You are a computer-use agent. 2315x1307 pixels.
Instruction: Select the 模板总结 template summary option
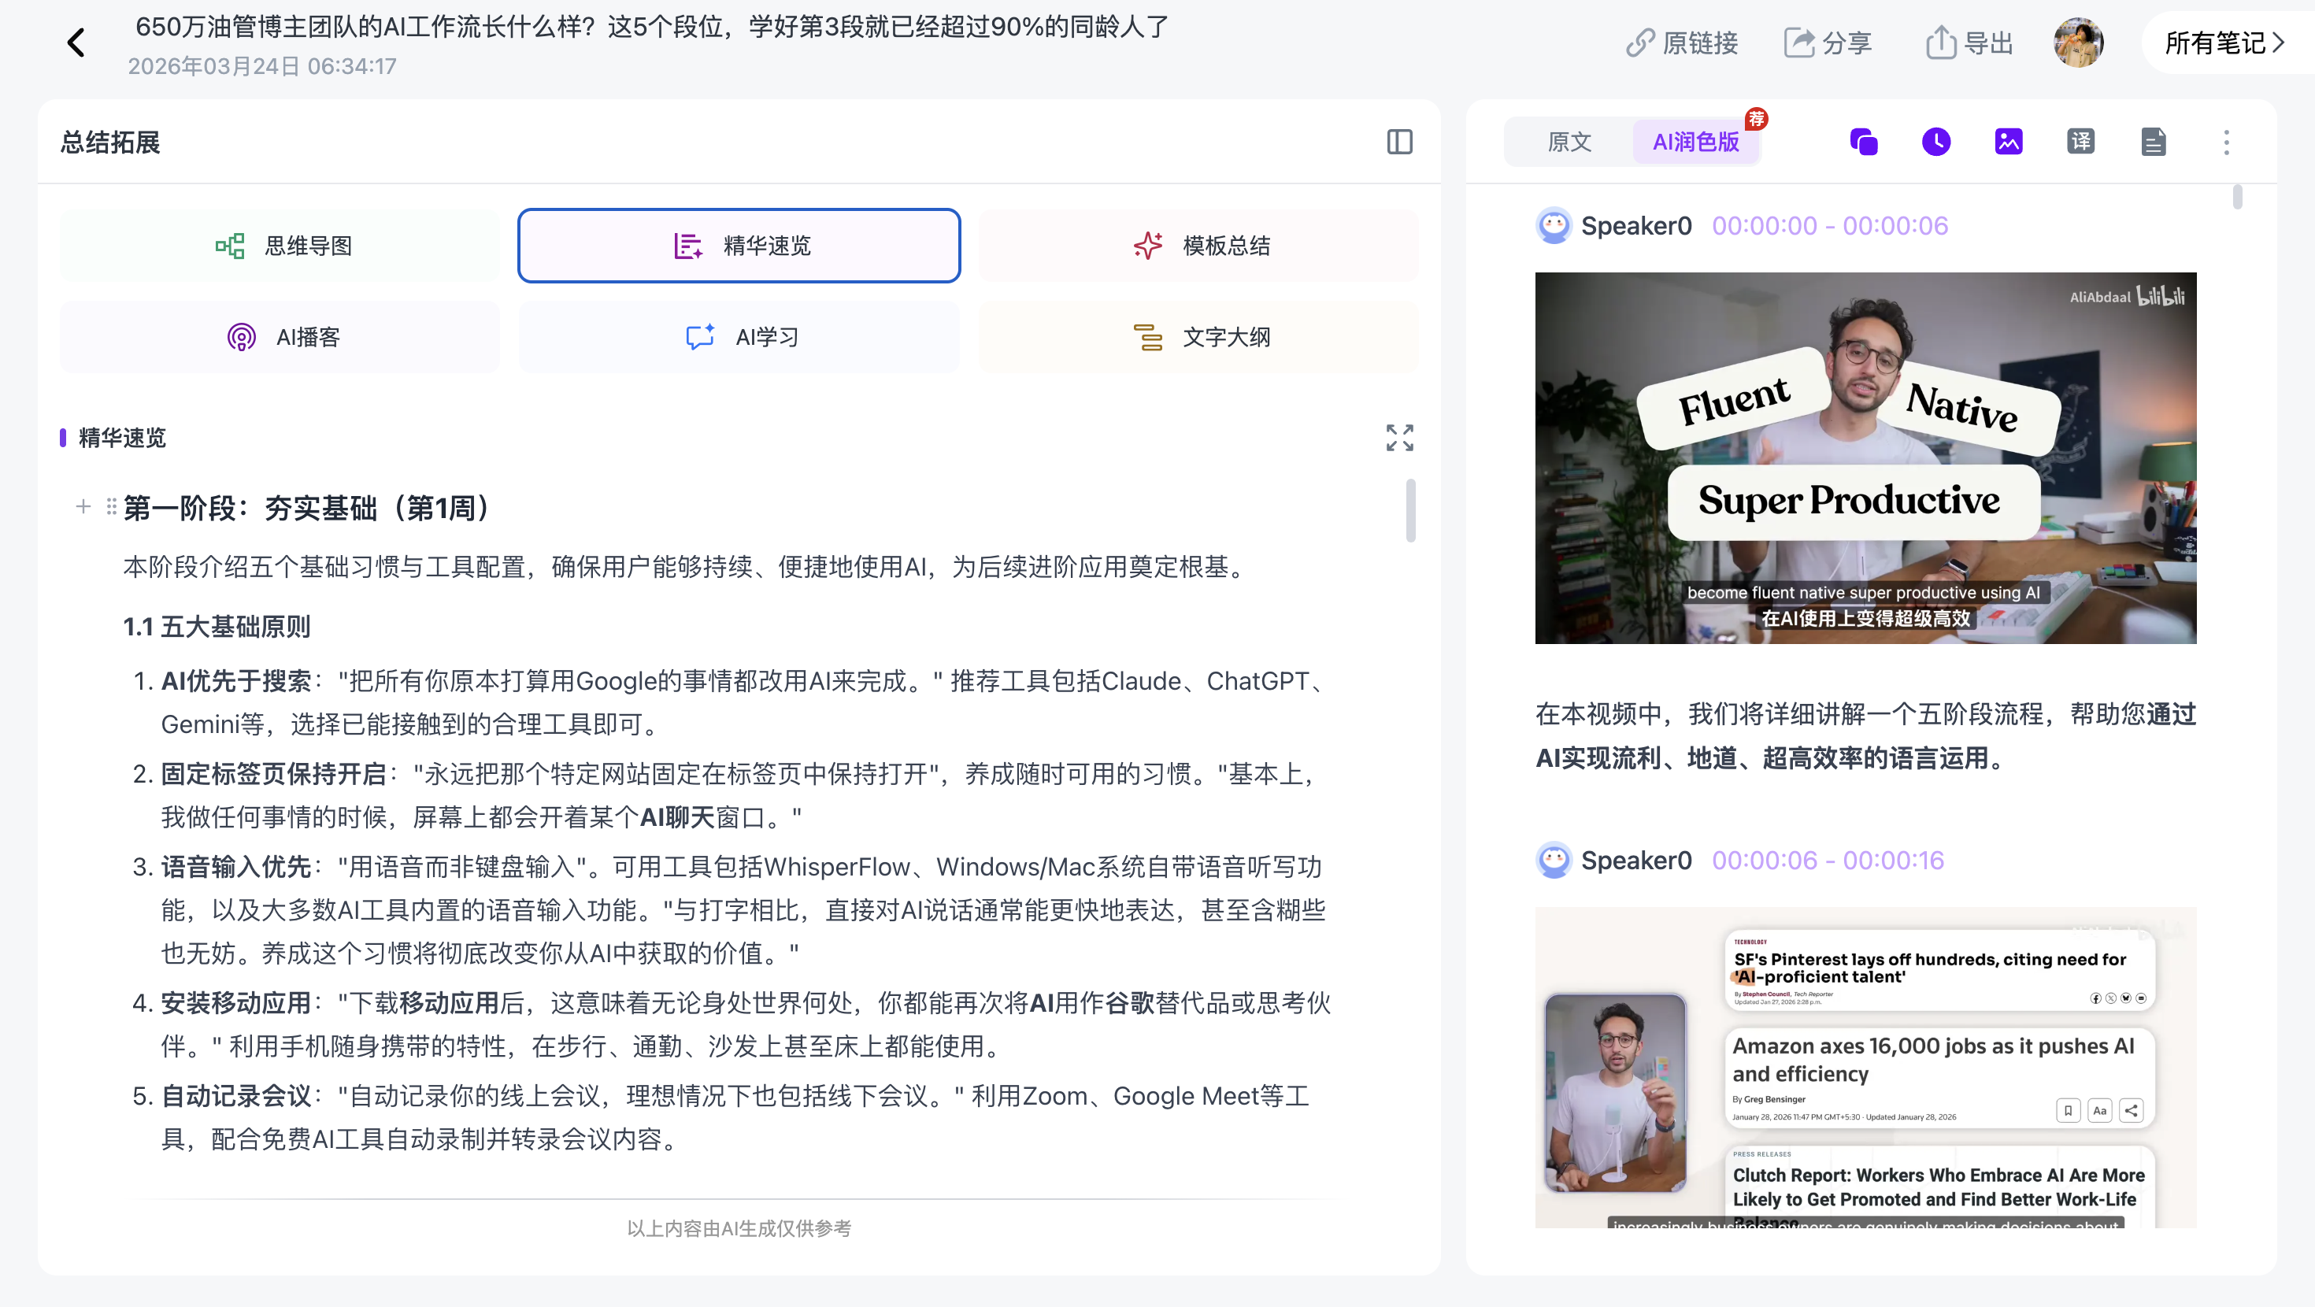coord(1198,246)
